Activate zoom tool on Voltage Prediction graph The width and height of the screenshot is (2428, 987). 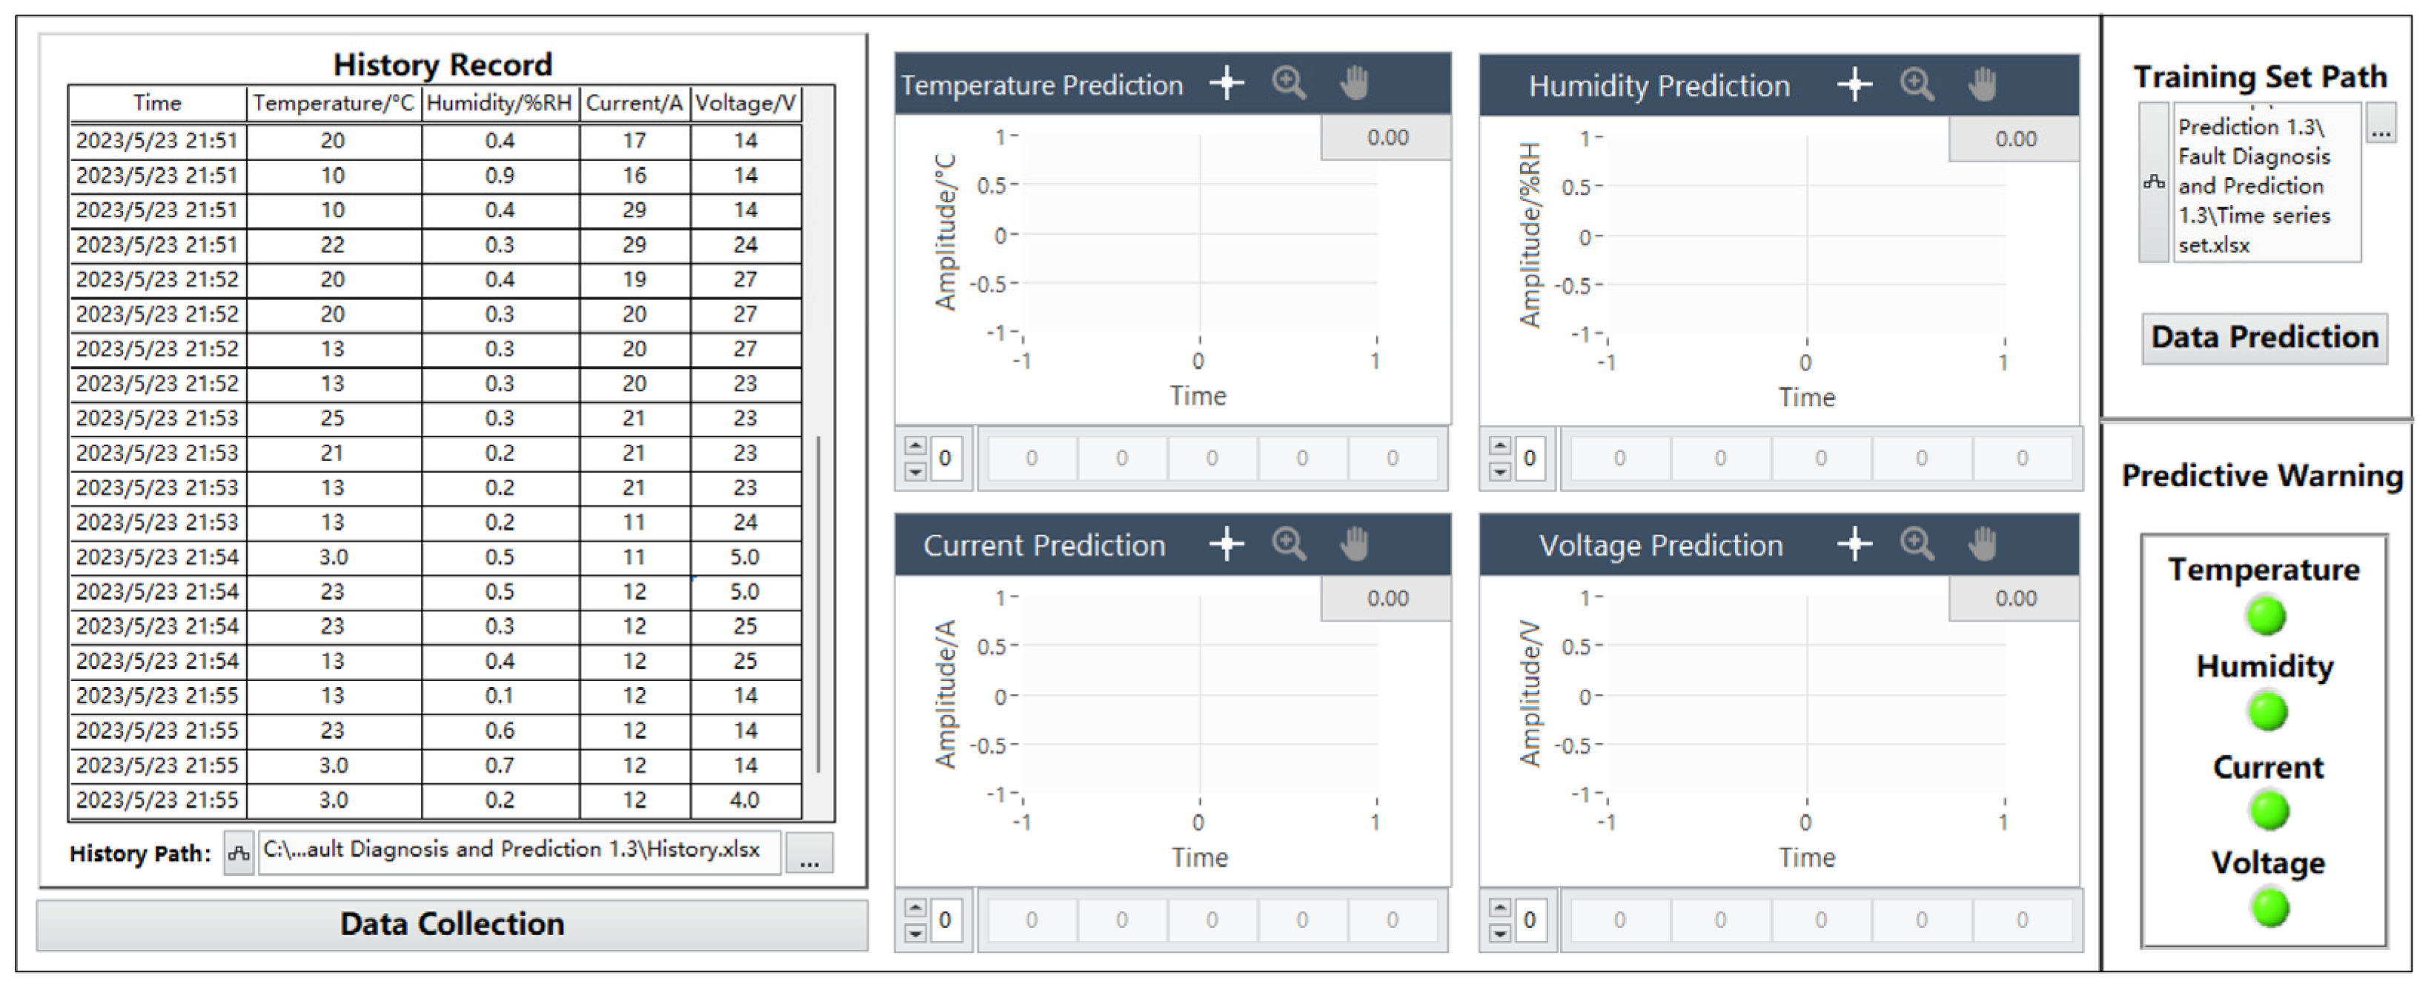pos(1917,544)
